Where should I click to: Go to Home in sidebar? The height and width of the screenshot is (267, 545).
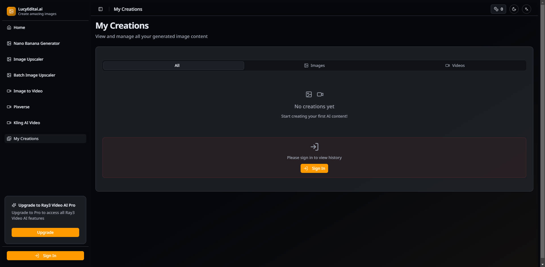coord(19,27)
